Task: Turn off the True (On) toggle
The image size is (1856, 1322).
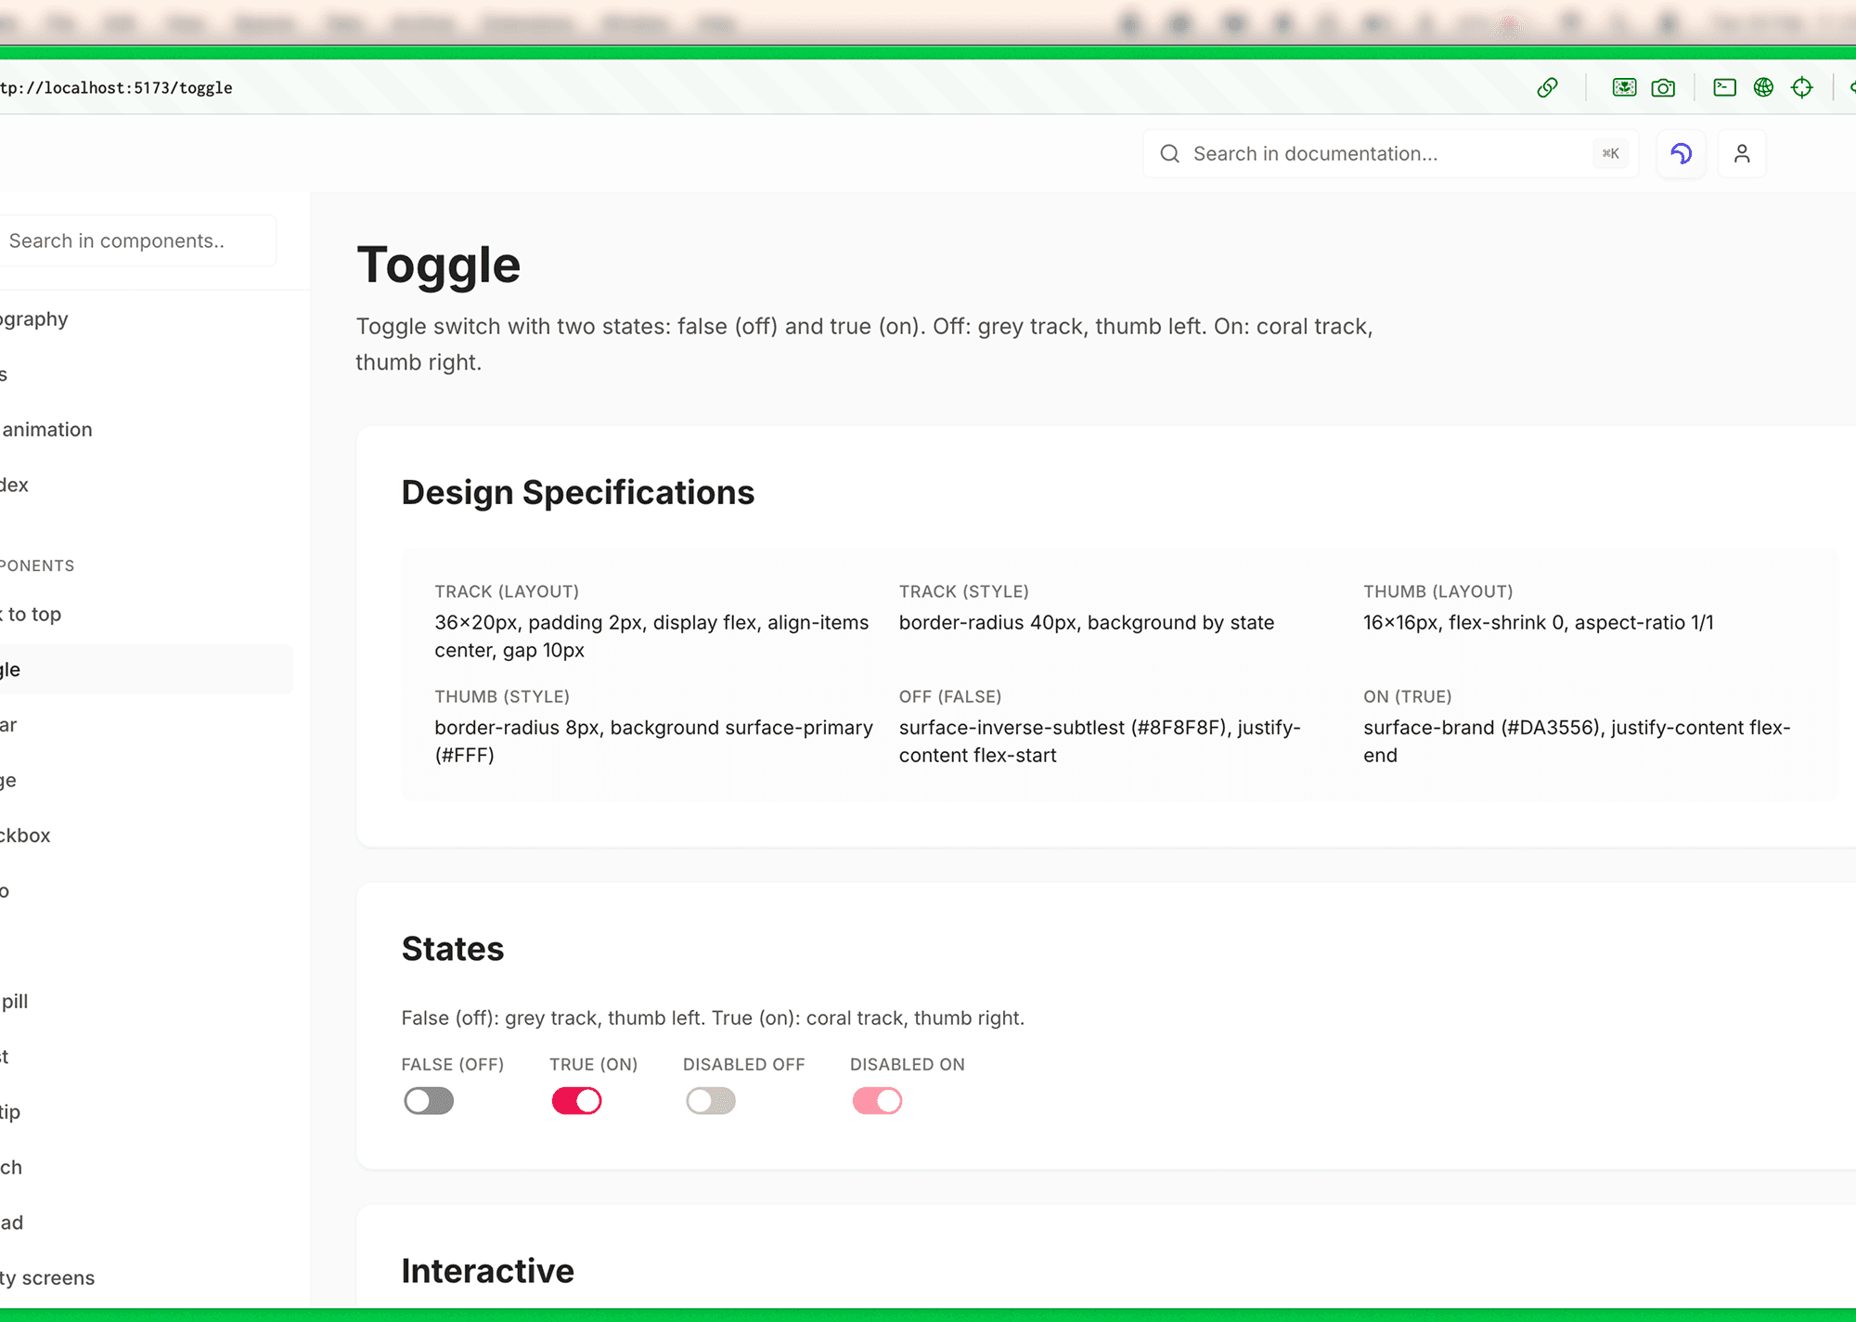Action: click(576, 1101)
